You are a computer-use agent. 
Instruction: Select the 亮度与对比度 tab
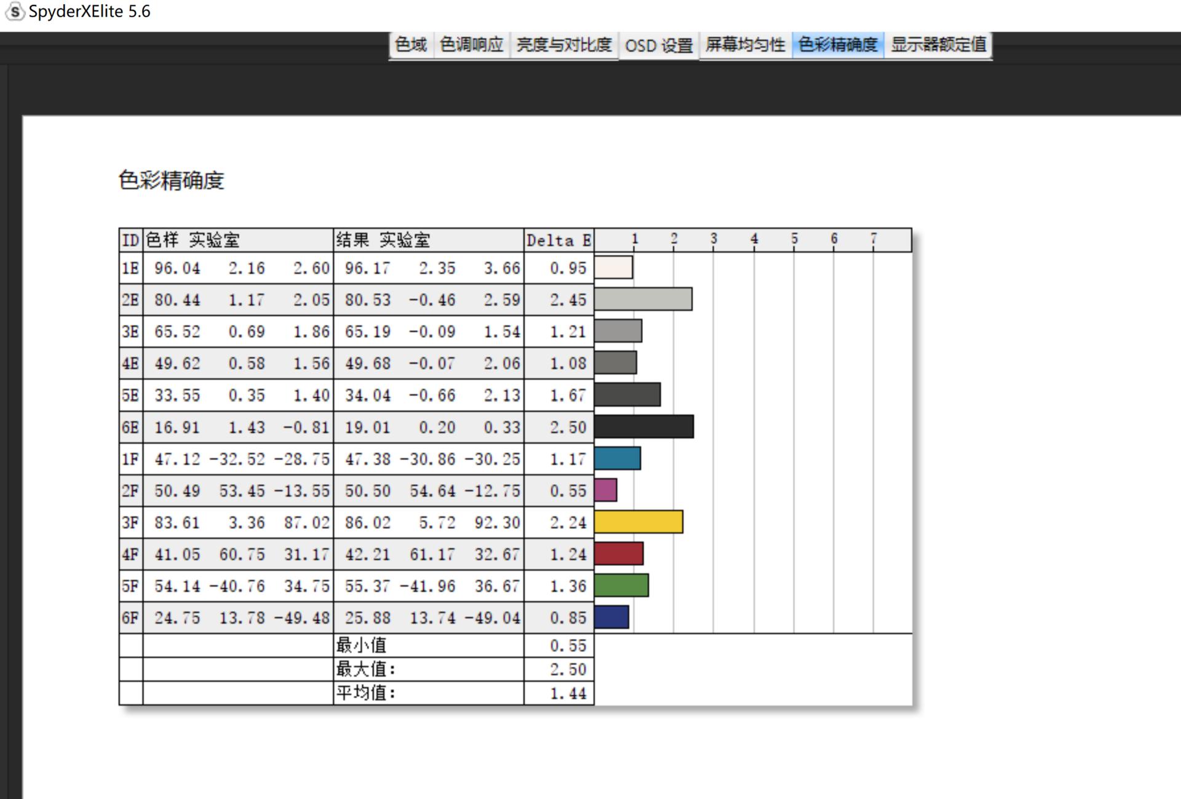click(565, 45)
